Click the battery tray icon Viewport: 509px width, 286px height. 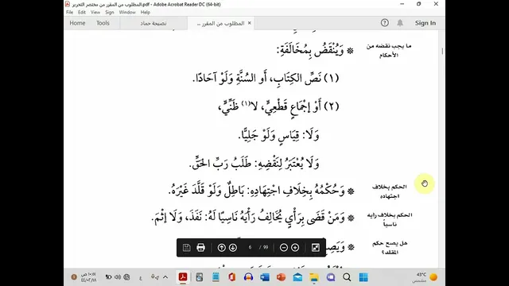pyautogui.click(x=108, y=277)
